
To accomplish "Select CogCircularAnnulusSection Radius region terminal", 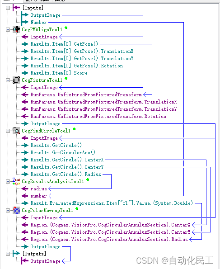I will (109, 239).
